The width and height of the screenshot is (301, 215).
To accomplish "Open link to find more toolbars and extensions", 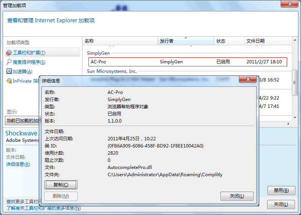I will coord(23,201).
